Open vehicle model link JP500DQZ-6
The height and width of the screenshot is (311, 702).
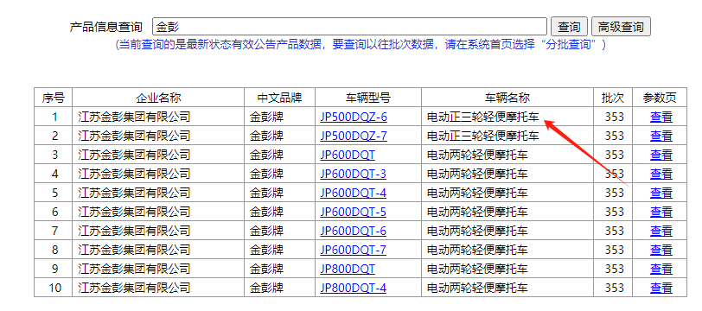coord(354,117)
